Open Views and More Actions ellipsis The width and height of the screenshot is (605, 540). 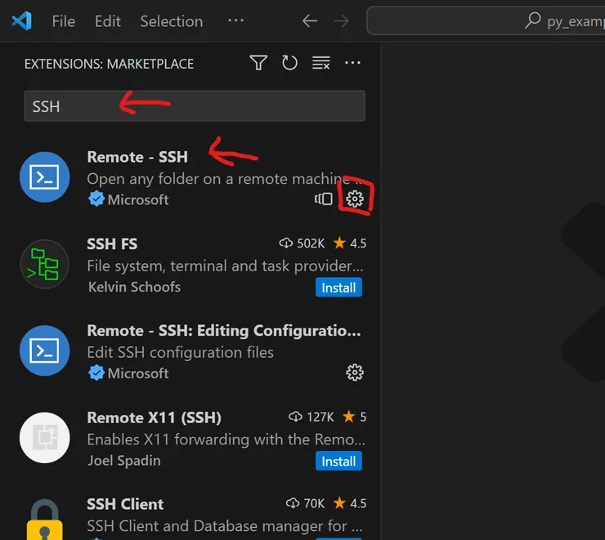pos(352,63)
